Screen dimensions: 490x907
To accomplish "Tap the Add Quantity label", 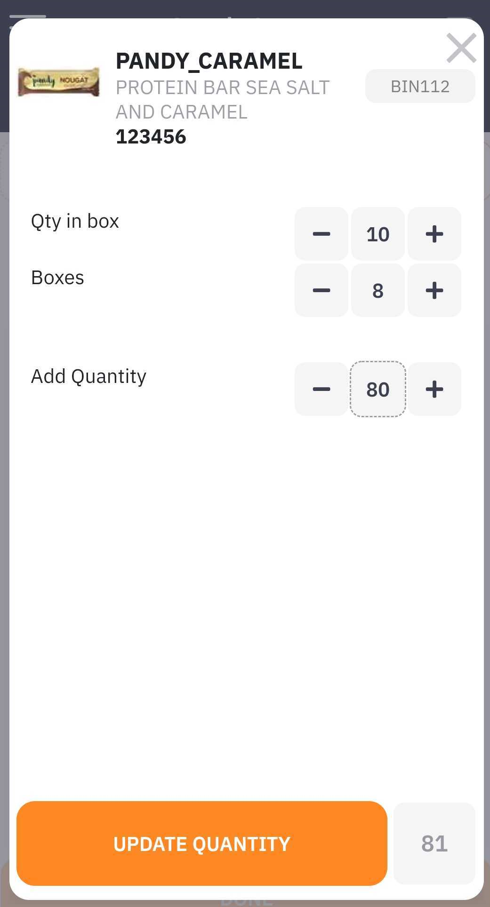I will [88, 376].
